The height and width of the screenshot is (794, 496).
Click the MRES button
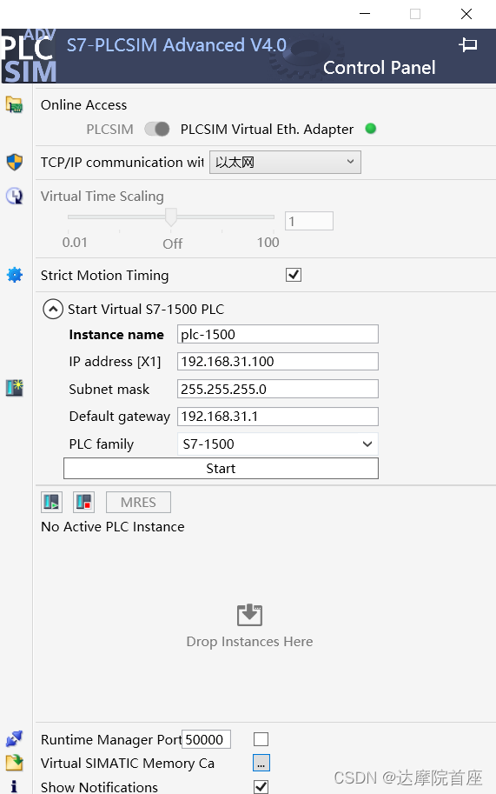tap(138, 503)
